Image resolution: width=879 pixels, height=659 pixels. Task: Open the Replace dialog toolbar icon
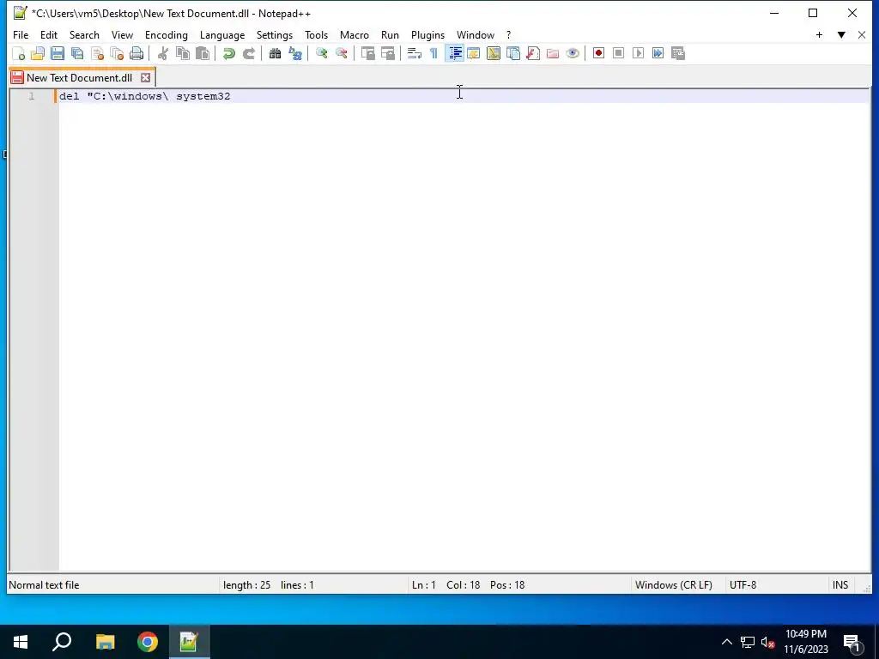coord(295,53)
